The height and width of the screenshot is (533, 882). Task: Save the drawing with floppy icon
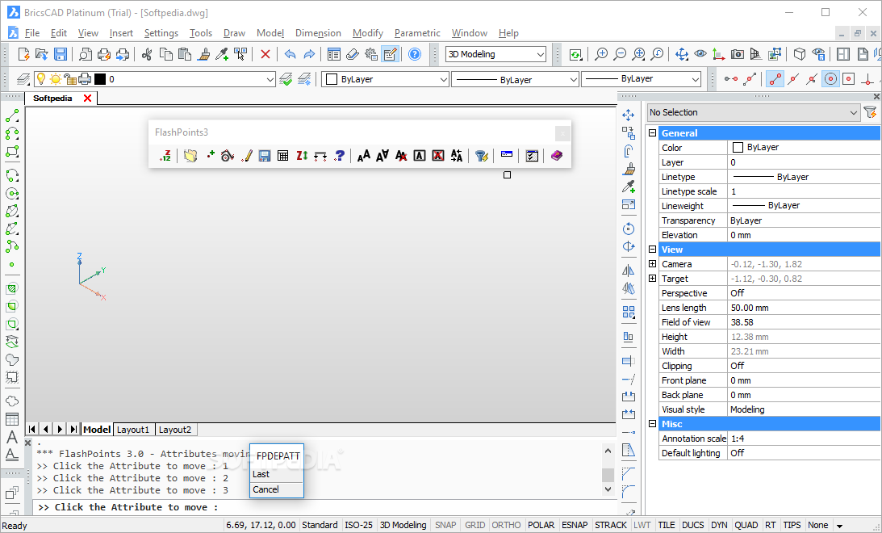pos(61,54)
